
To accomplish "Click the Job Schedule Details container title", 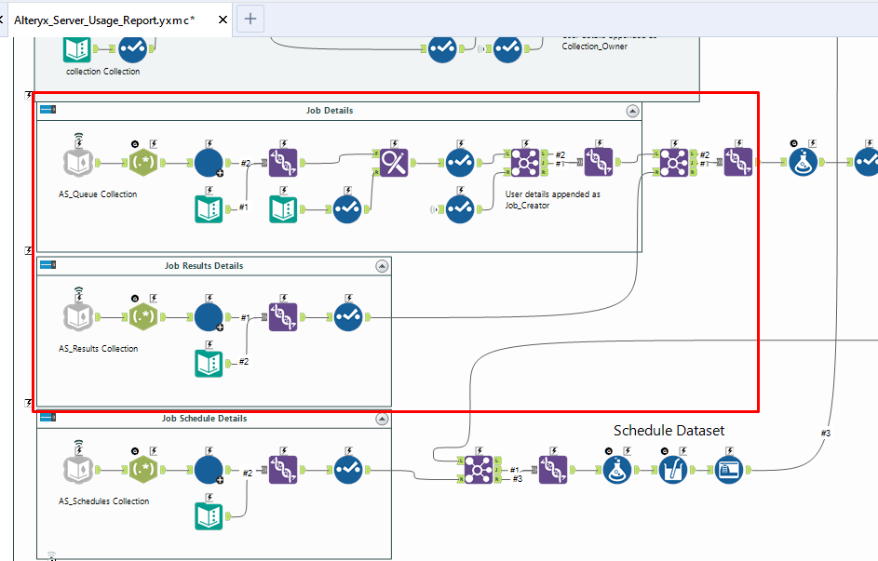I will coord(205,419).
